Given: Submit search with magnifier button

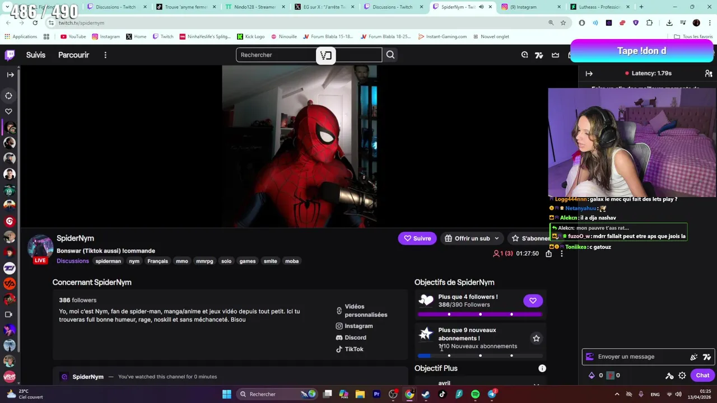Looking at the screenshot, I should [x=390, y=55].
